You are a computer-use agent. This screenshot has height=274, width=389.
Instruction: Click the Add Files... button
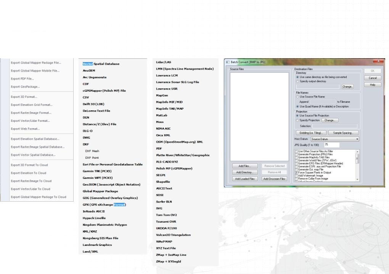[245, 166]
